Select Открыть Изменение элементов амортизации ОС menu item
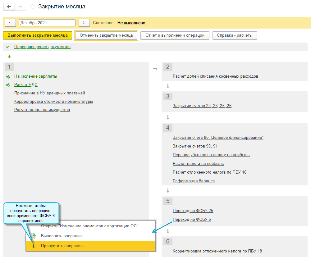Viewport: 311px width, 259px height. coord(90,226)
